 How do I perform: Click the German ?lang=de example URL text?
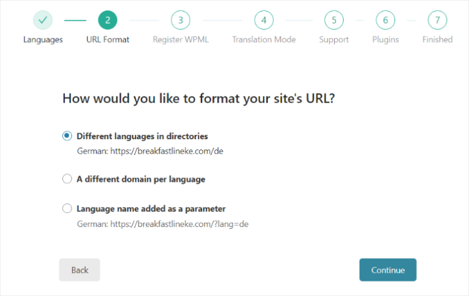[162, 224]
